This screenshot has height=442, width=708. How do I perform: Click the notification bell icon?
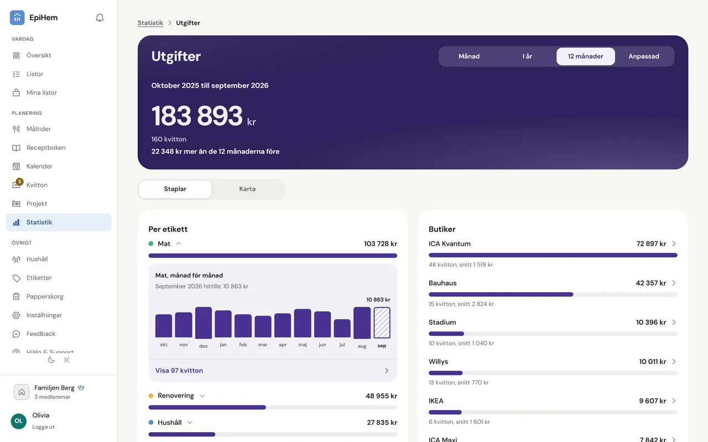tap(100, 18)
